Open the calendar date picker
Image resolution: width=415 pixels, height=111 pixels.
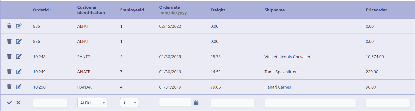pyautogui.click(x=196, y=103)
